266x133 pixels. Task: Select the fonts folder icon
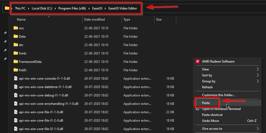tap(16, 53)
